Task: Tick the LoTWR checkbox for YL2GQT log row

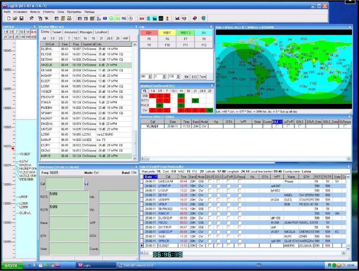Action: click(228, 245)
